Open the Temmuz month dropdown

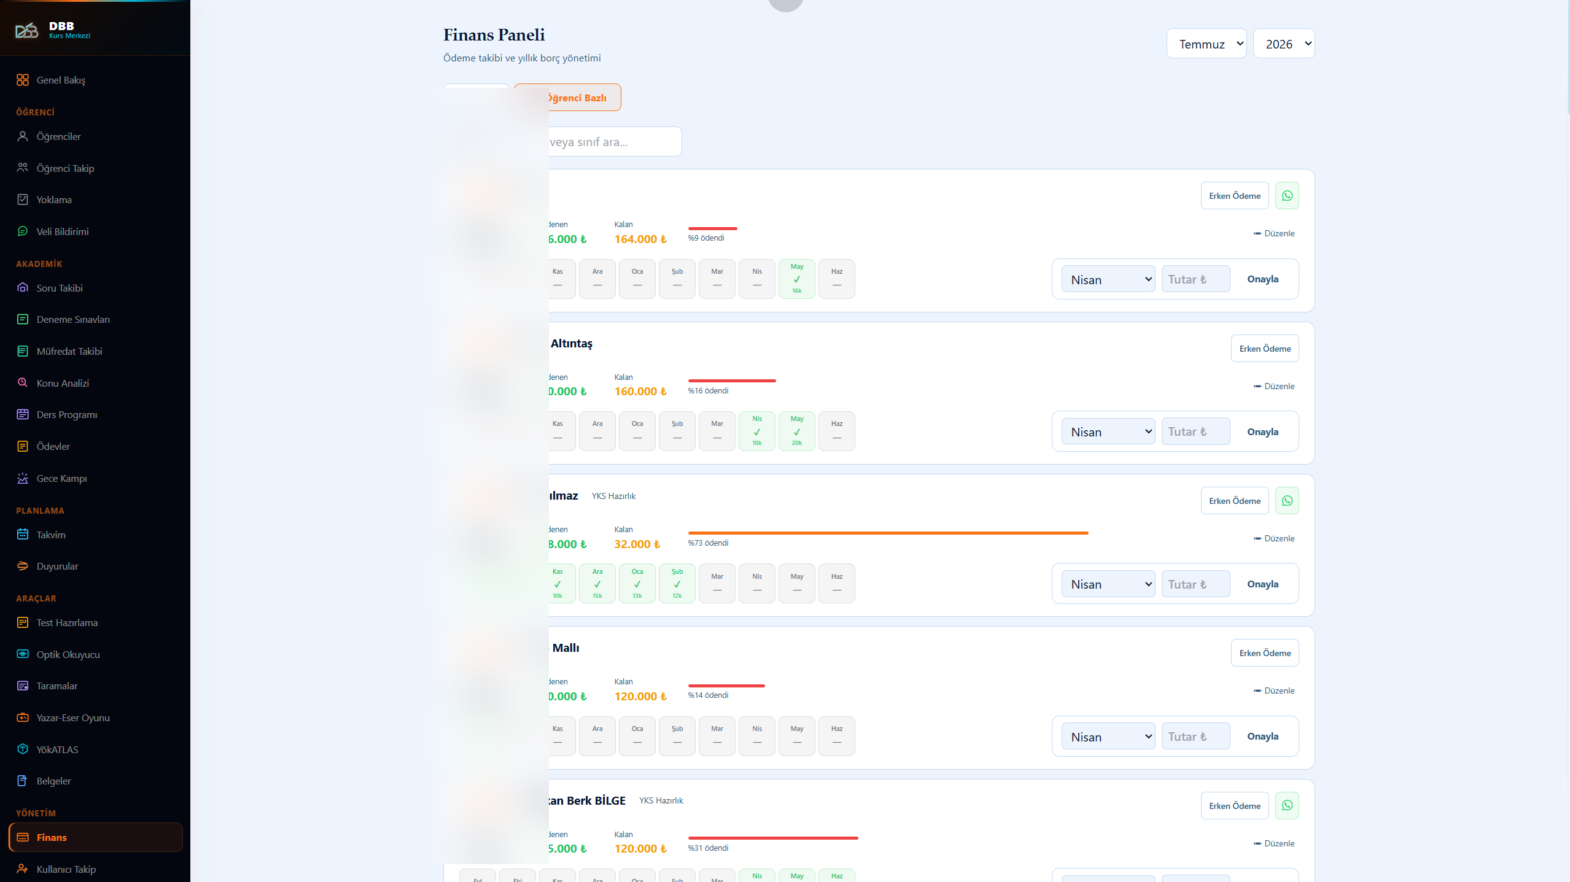(x=1207, y=44)
